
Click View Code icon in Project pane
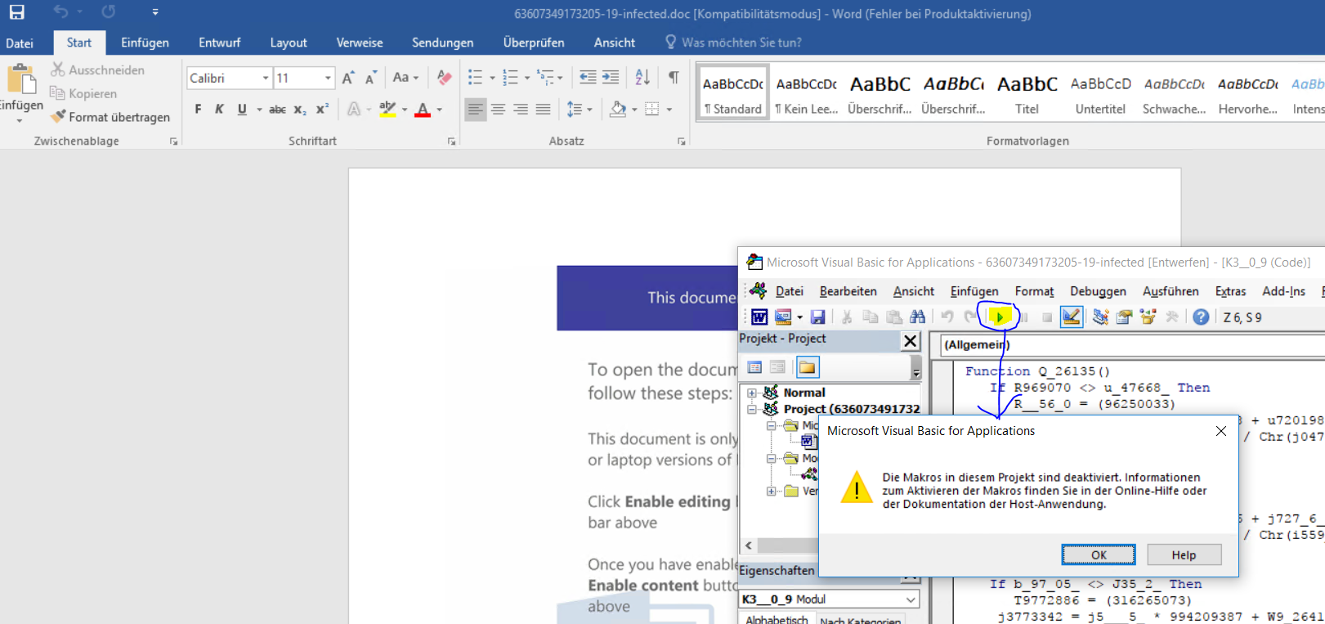click(754, 367)
